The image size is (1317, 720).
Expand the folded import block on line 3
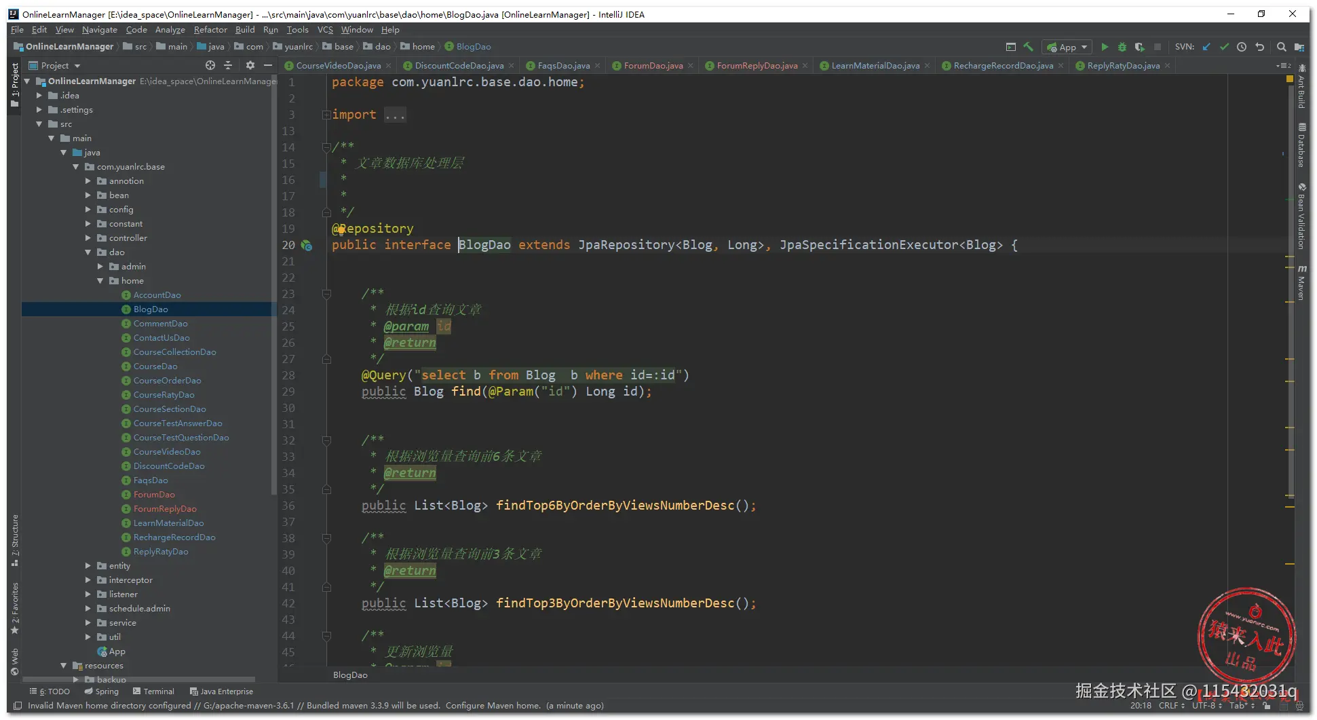[x=326, y=115]
